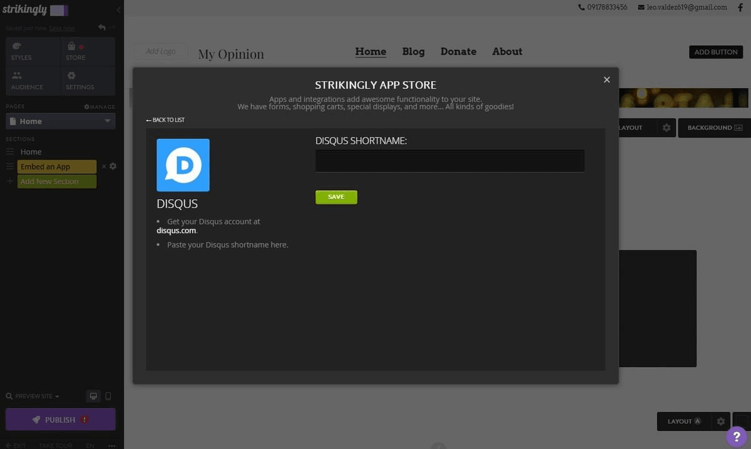Click the green Save button
The height and width of the screenshot is (449, 751).
coord(336,196)
